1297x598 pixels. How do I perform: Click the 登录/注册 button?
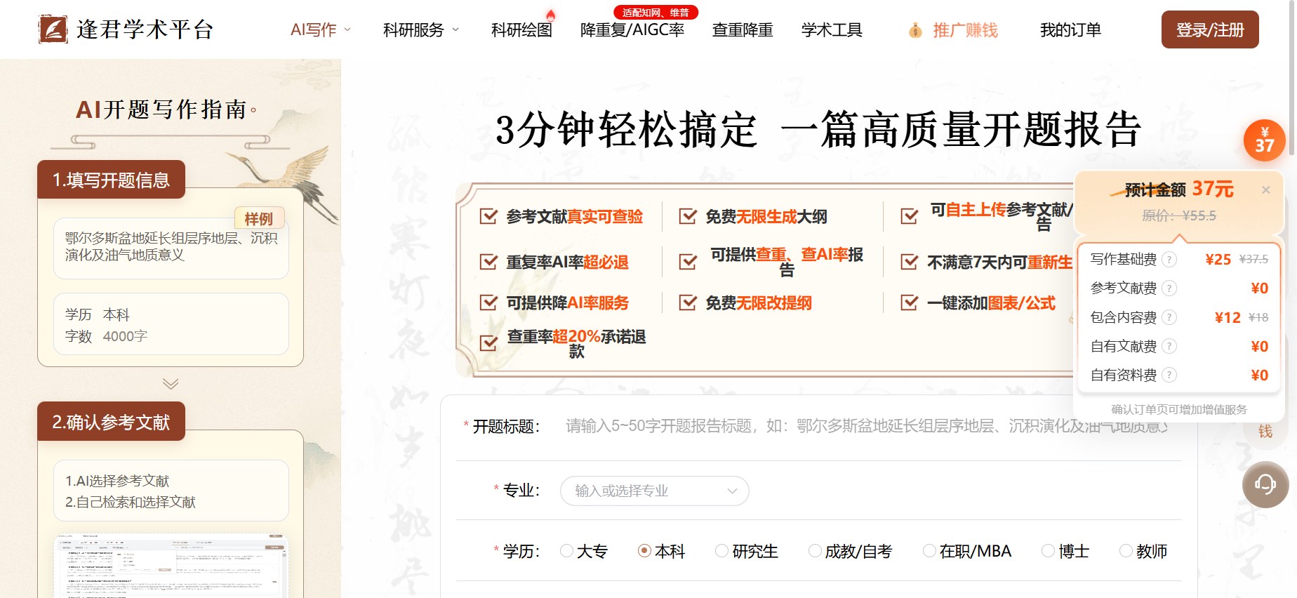coord(1210,29)
